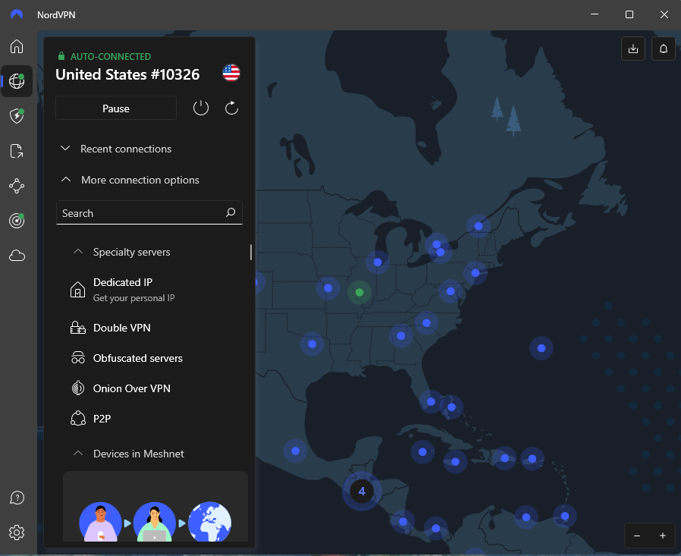Collapse the Specialty servers list

131,252
